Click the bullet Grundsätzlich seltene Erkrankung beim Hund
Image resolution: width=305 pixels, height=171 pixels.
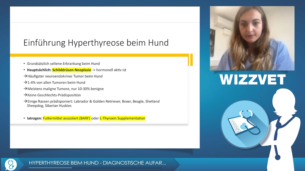[x=63, y=64]
